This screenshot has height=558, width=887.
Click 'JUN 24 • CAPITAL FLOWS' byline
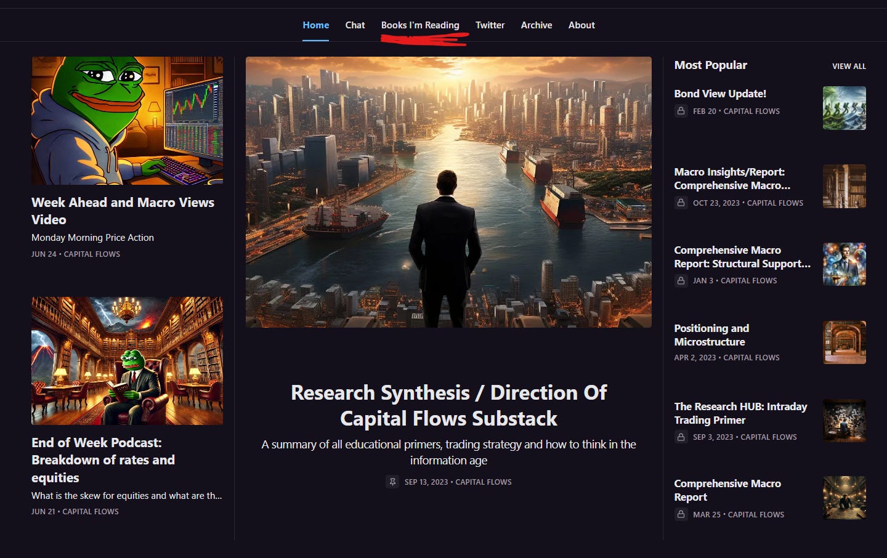(x=76, y=254)
